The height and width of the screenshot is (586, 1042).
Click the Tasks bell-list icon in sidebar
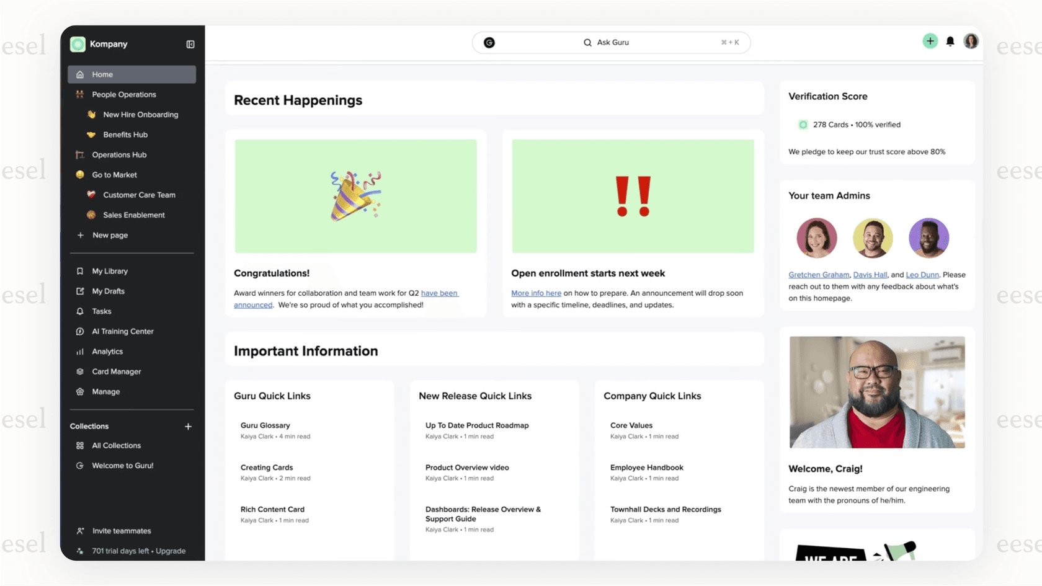coord(80,311)
